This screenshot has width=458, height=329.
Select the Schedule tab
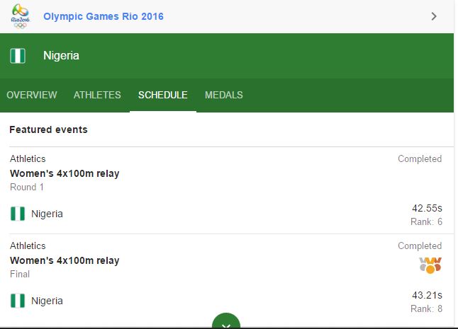pyautogui.click(x=162, y=95)
